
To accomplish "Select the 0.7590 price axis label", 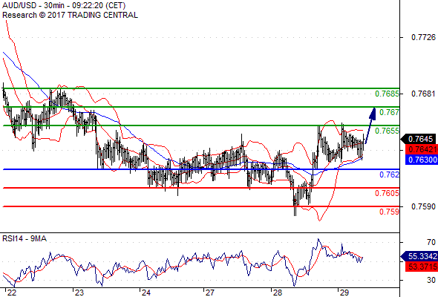I will [x=423, y=206].
